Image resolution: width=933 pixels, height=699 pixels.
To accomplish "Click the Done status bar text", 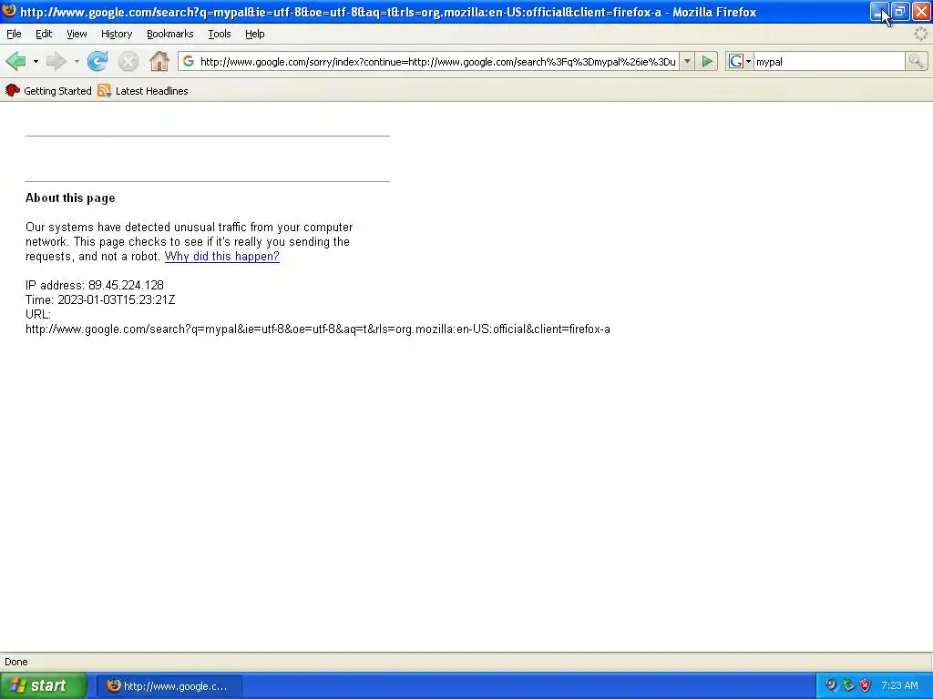I will tap(16, 662).
